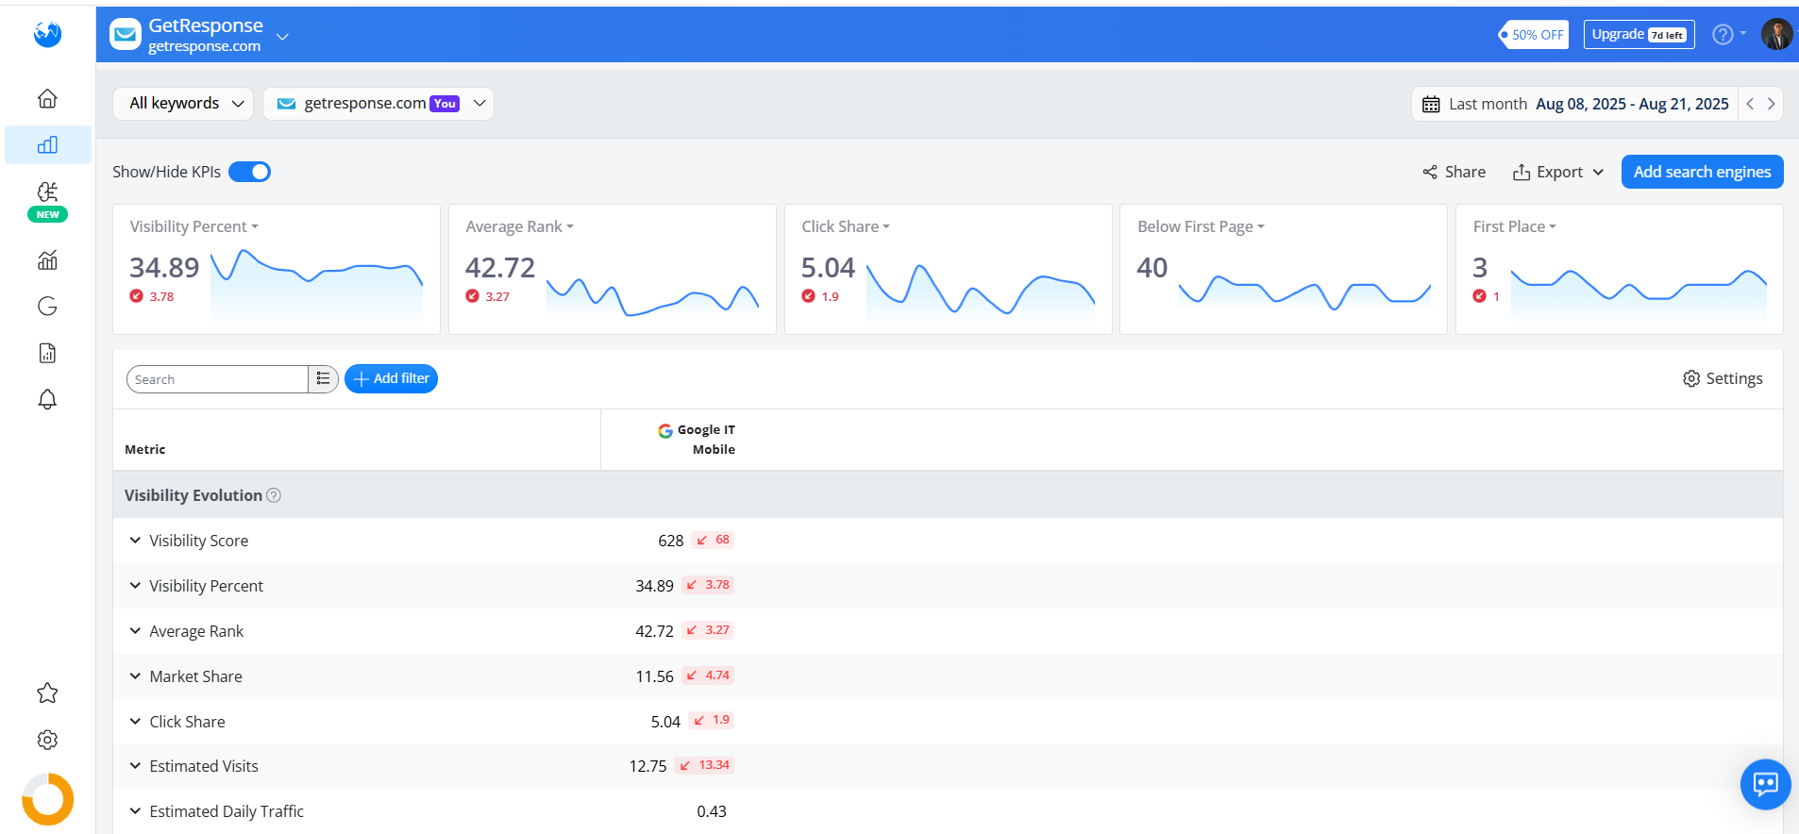The height and width of the screenshot is (834, 1799).
Task: Open the table Settings button
Action: [1723, 378]
